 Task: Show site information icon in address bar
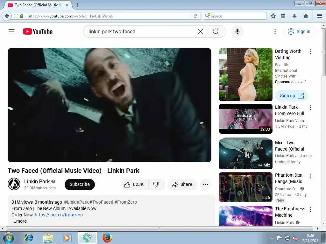16,16
